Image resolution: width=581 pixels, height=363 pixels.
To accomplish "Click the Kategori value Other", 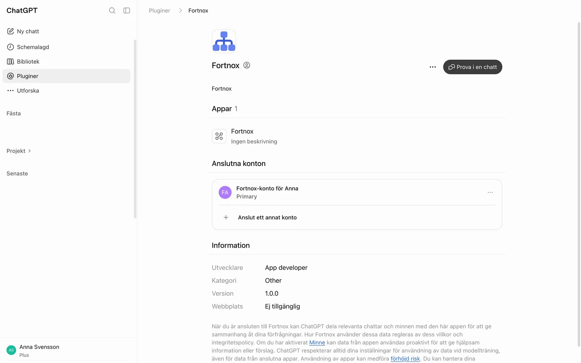I will coord(273,281).
